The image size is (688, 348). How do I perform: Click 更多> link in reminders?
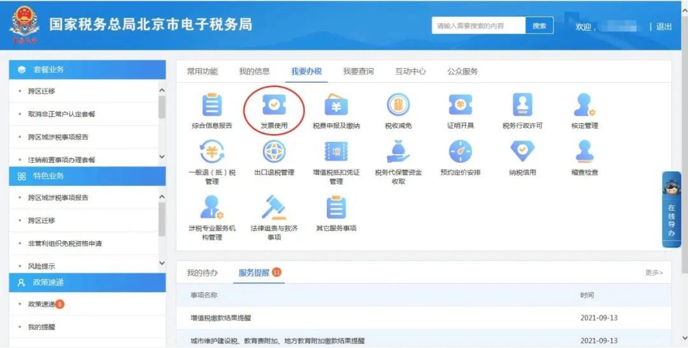654,273
